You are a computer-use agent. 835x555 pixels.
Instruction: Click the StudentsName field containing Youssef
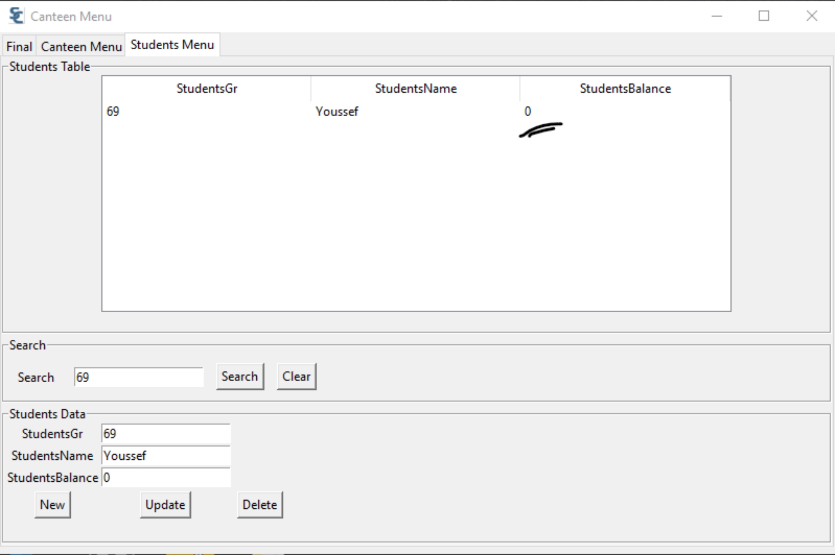point(166,455)
